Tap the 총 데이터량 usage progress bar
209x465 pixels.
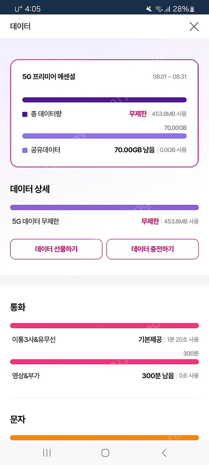[x=104, y=100]
